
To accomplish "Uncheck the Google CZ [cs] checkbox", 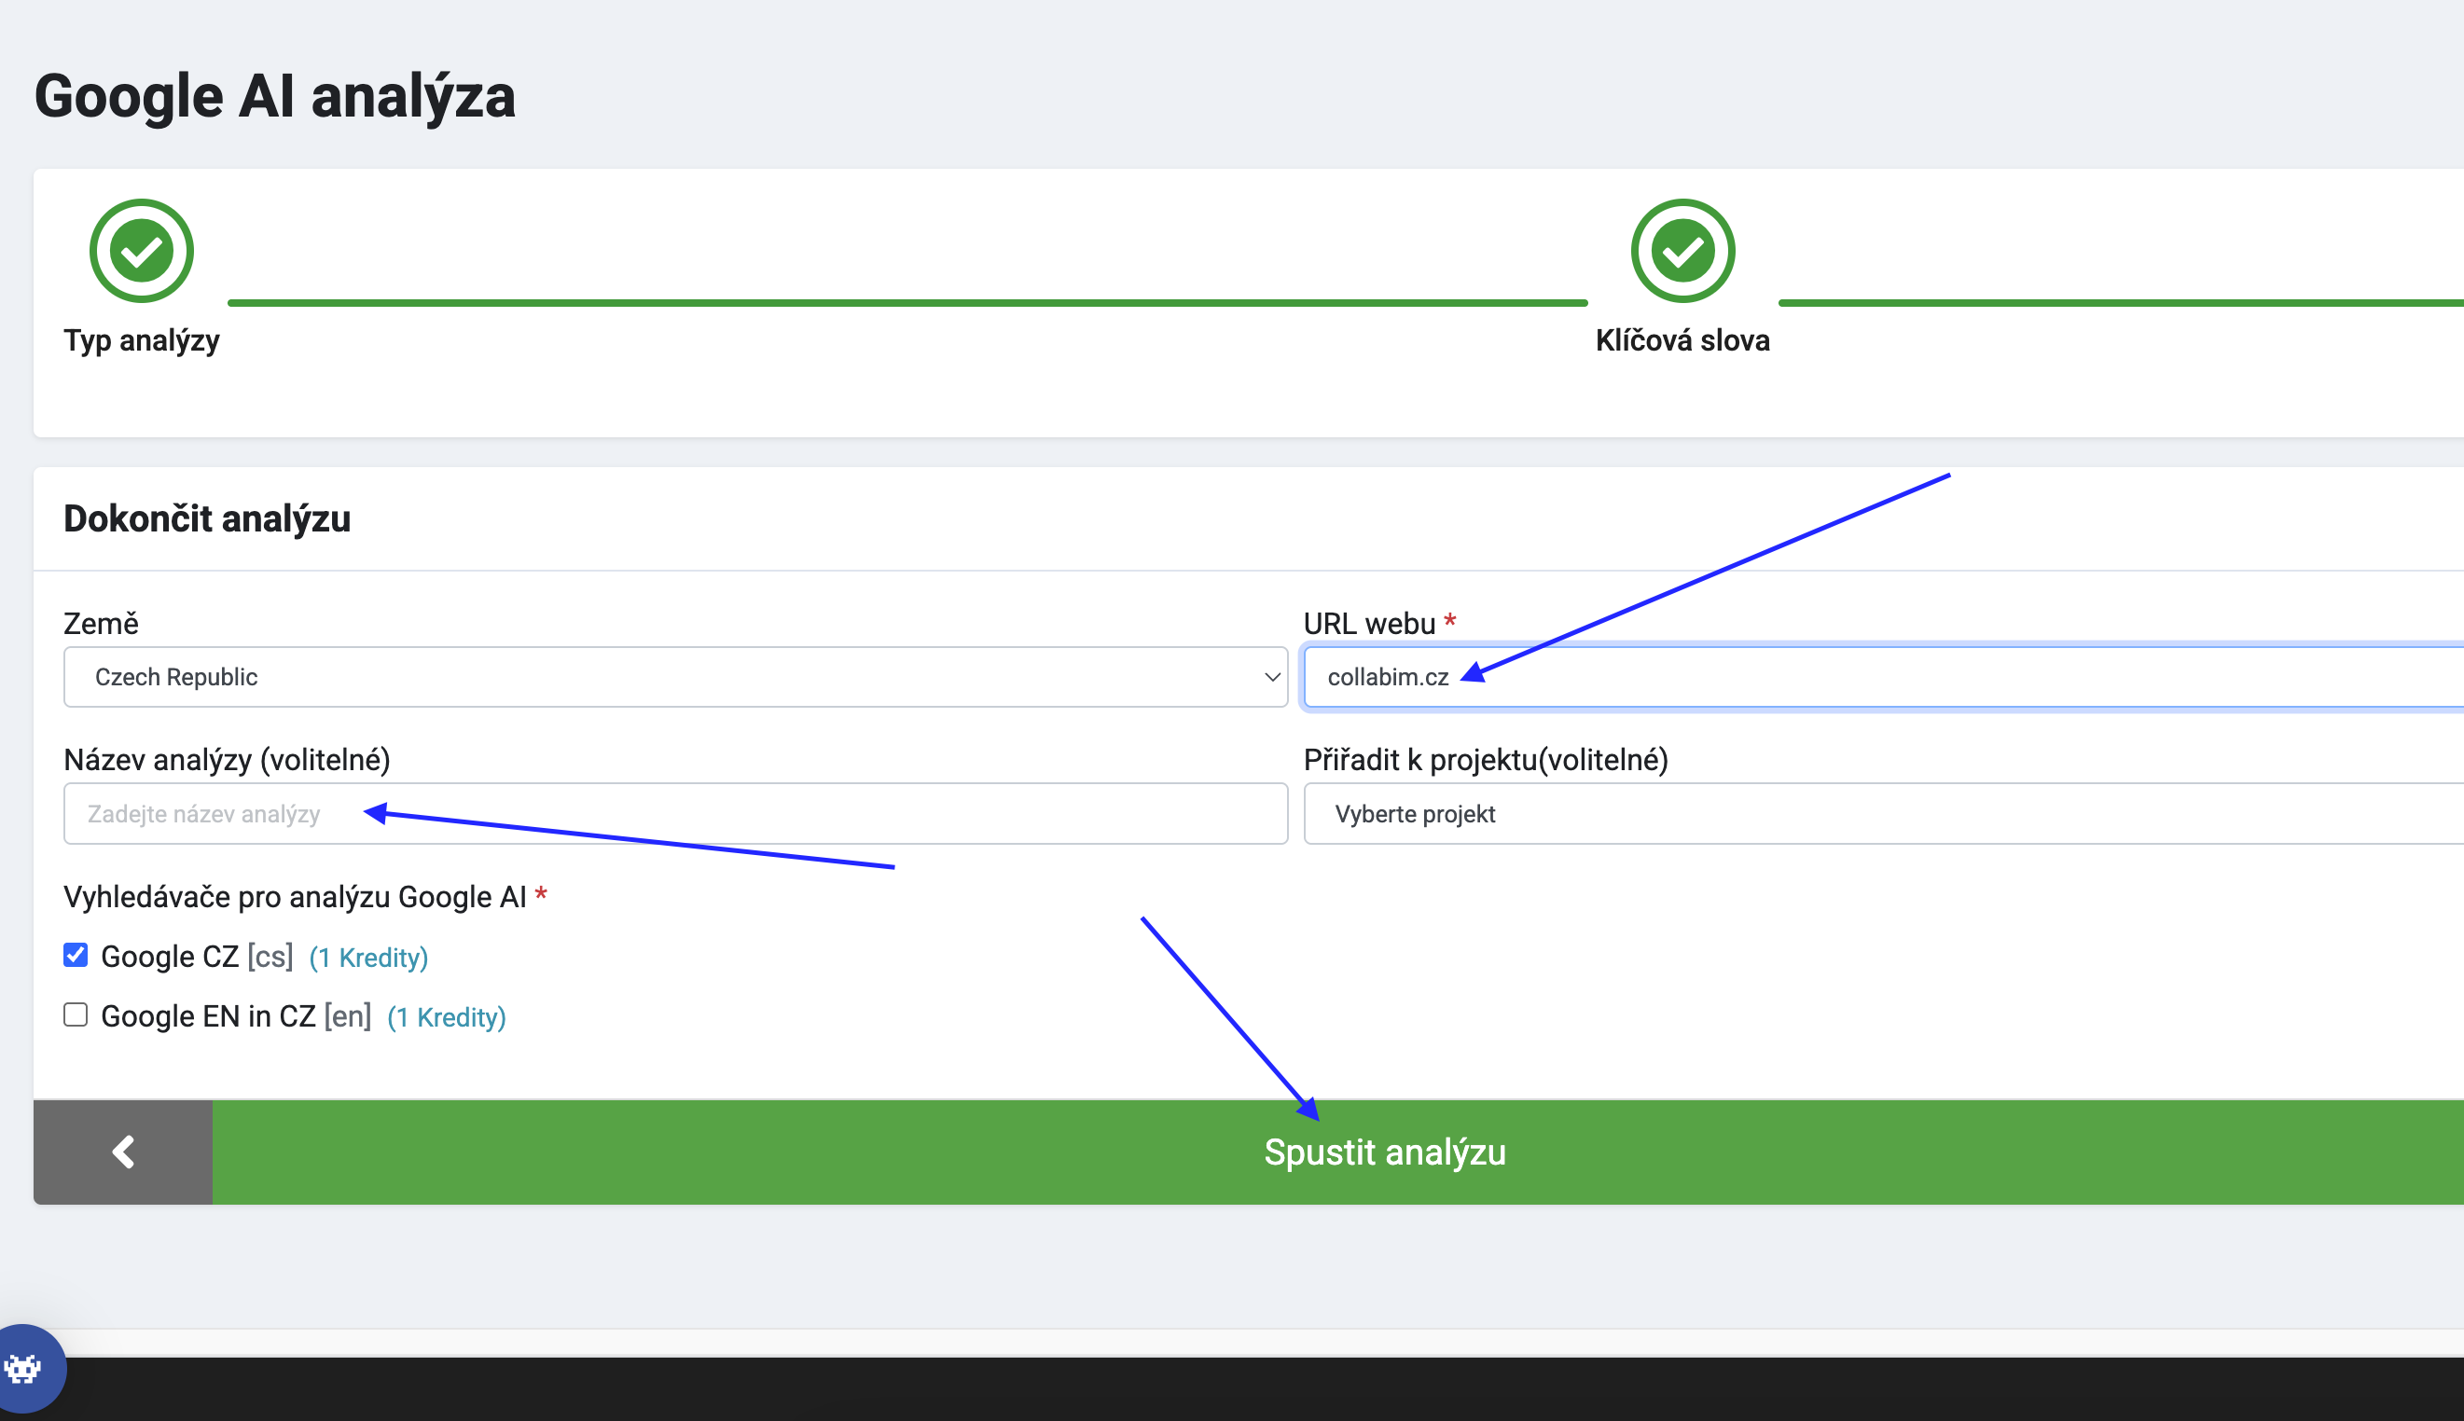I will (76, 955).
